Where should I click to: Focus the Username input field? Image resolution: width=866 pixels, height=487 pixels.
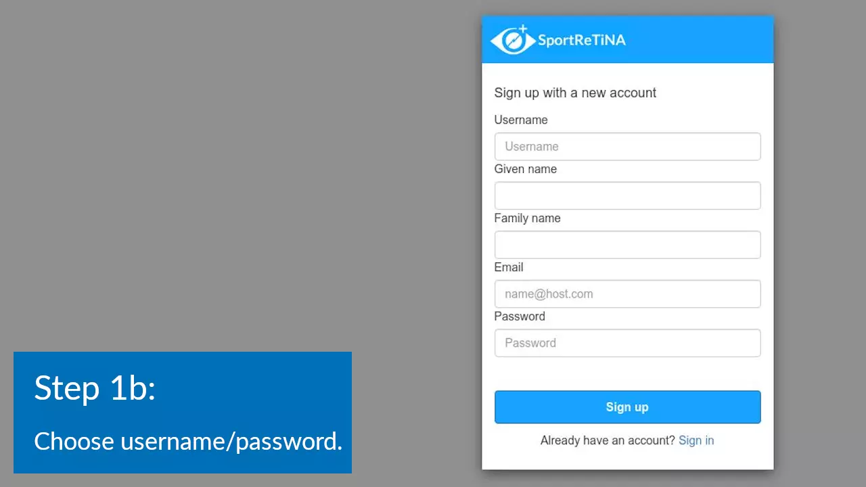pos(627,147)
